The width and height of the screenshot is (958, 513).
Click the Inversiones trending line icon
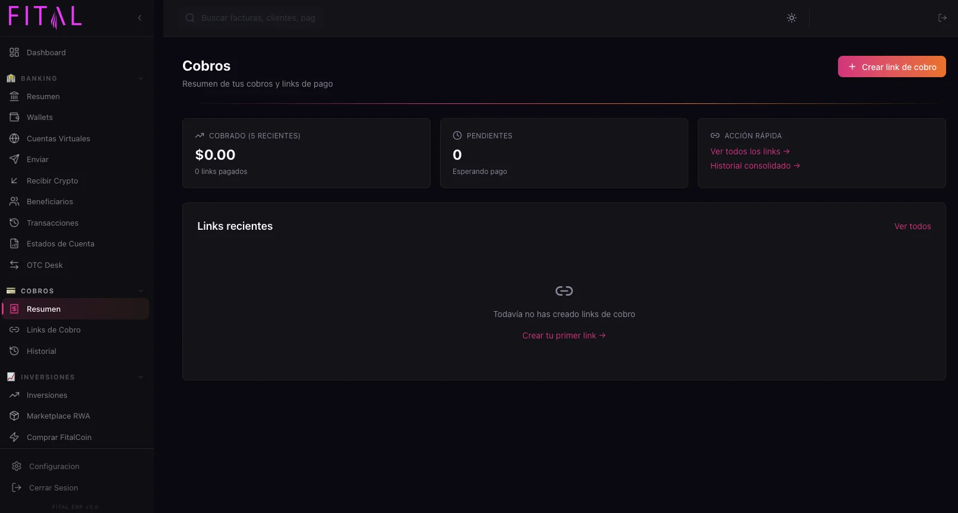14,395
